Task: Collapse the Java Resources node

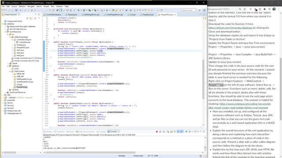Action: [x=5, y=32]
